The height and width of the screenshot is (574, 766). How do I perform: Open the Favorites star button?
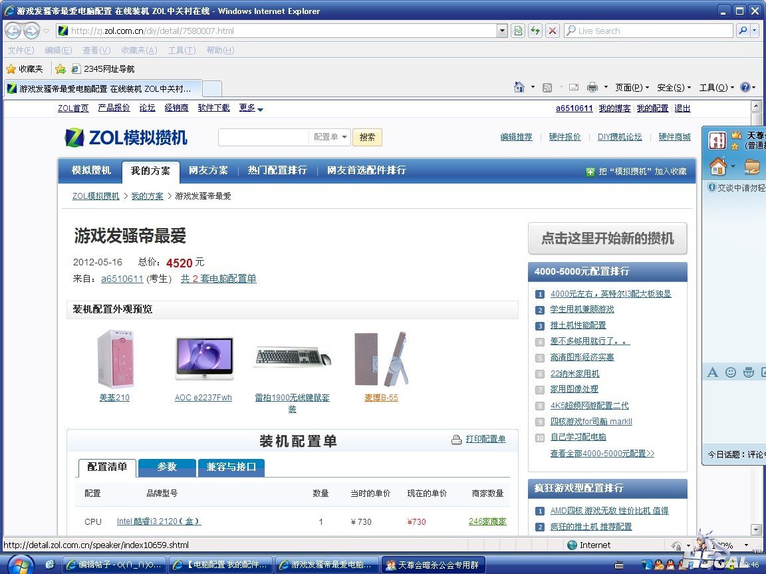pos(25,69)
